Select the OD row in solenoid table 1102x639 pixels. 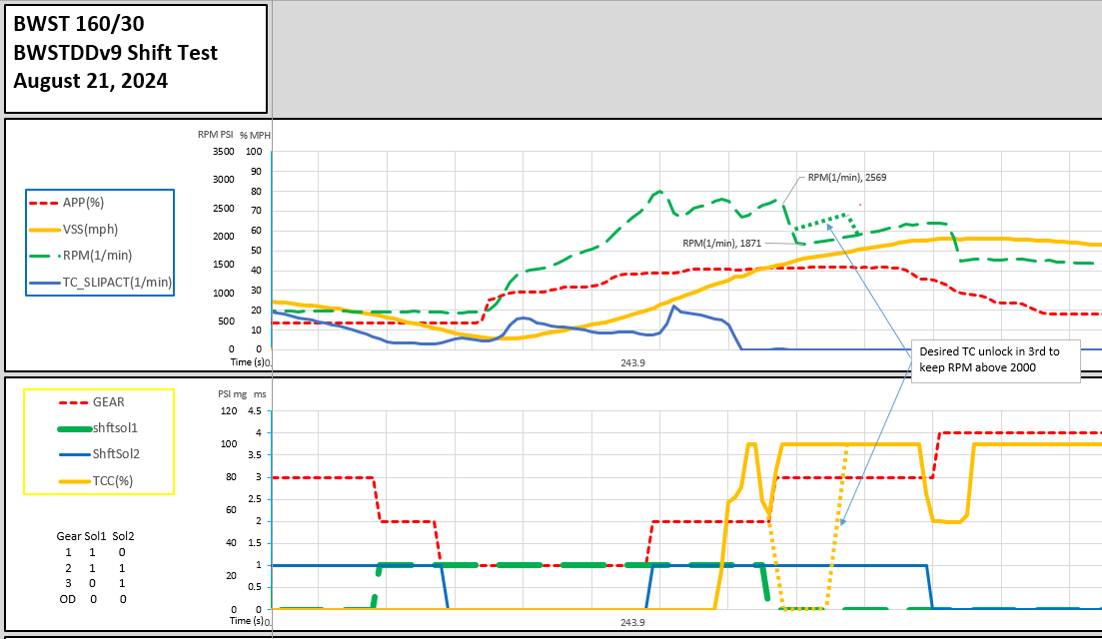[x=95, y=599]
